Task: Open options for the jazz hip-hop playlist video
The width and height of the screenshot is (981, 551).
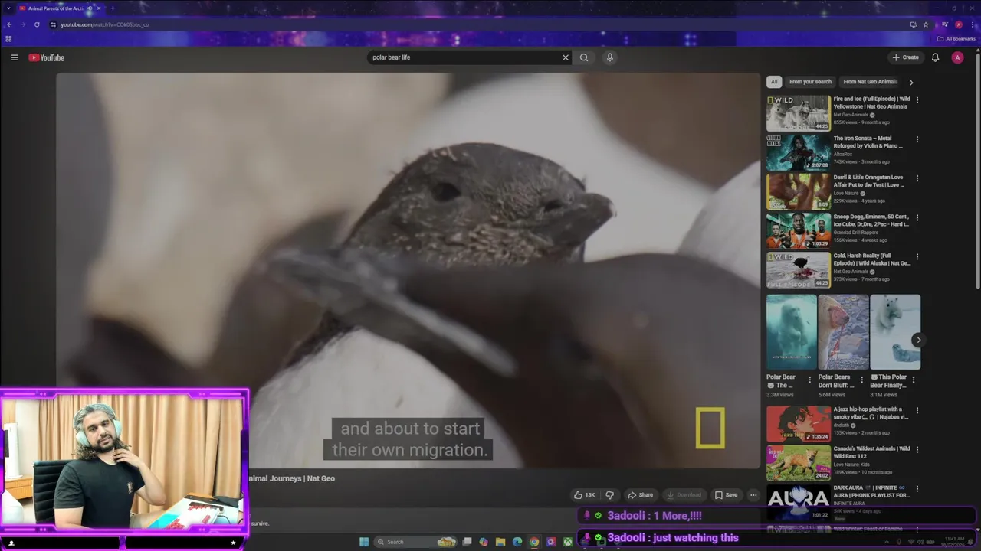Action: (917, 410)
